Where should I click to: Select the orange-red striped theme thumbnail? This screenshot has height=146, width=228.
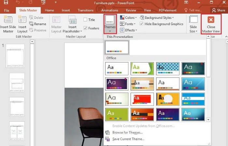point(142,115)
